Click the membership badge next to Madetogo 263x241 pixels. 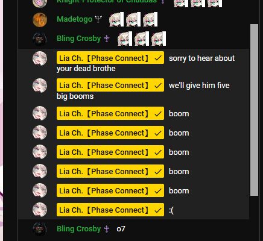pyautogui.click(x=98, y=19)
